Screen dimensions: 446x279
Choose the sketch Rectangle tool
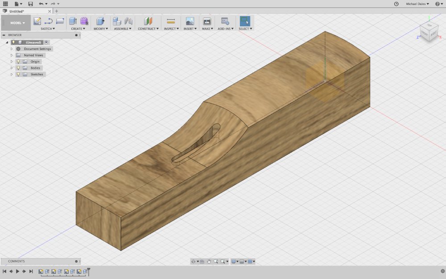pos(60,21)
